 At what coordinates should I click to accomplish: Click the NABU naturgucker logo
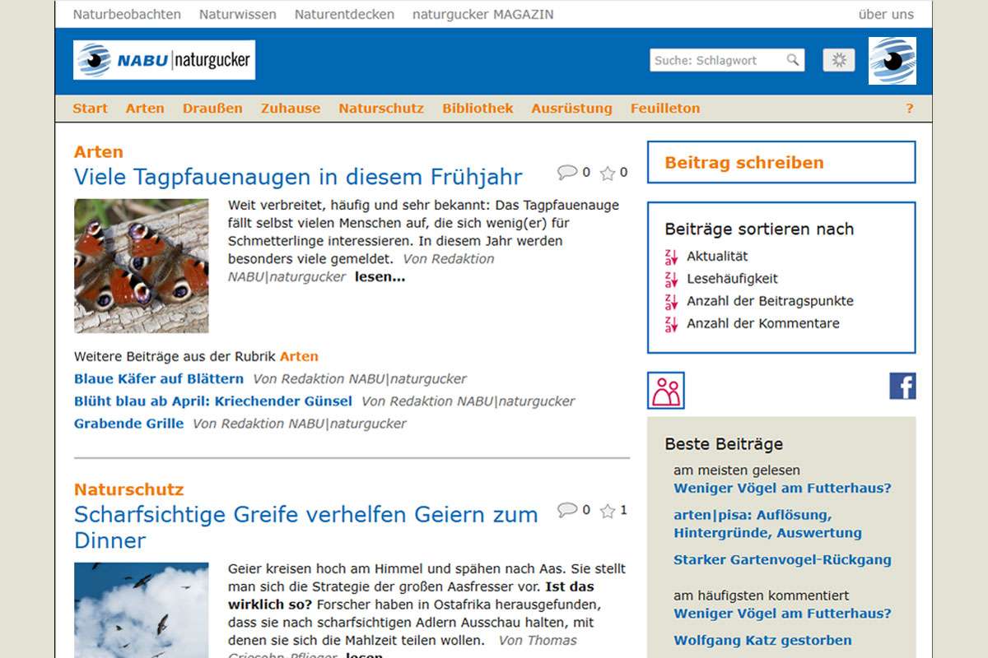tap(164, 60)
